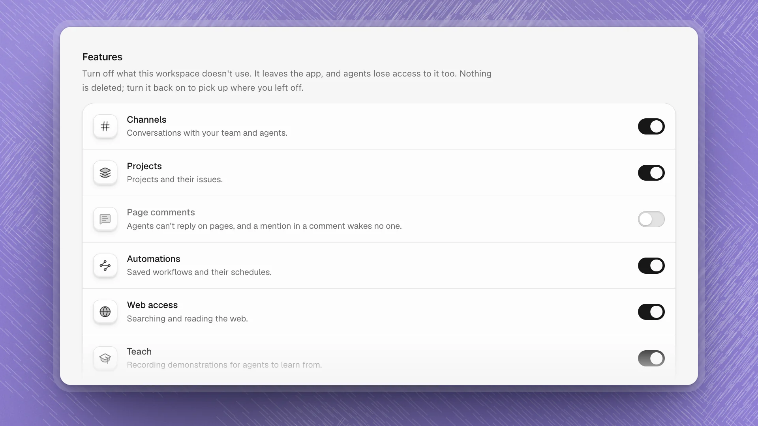Click the Web access globe icon

tap(105, 312)
